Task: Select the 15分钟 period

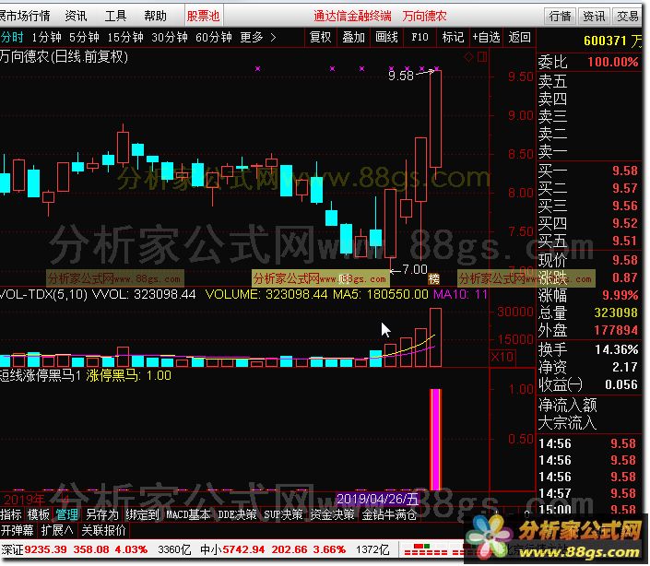Action: (x=125, y=37)
